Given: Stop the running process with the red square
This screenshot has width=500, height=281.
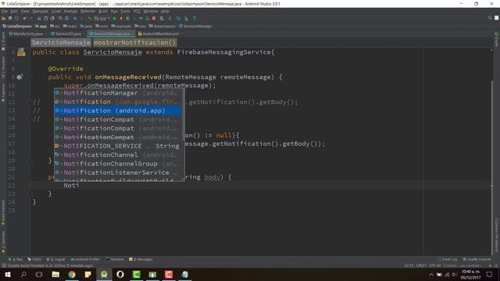Looking at the screenshot, I should pos(154,19).
